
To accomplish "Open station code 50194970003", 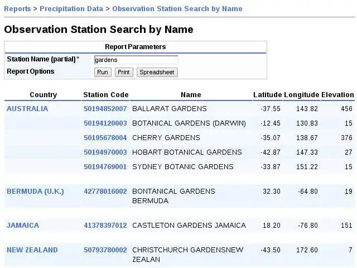I will point(105,152).
